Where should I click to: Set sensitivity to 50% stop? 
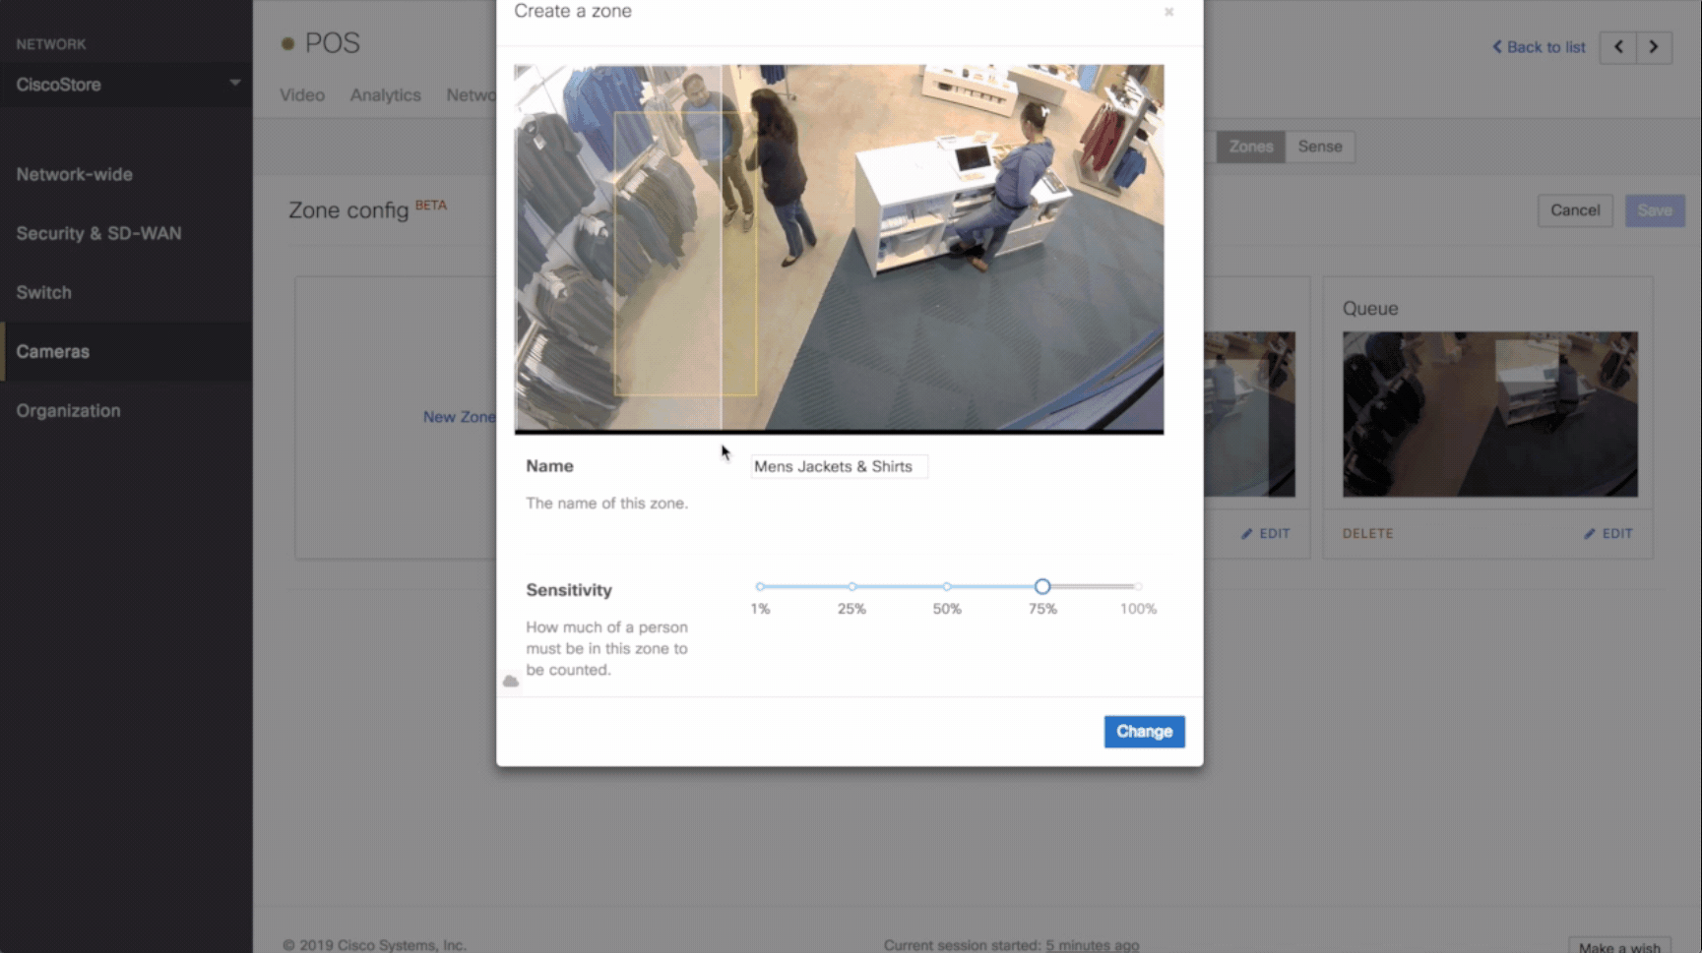click(x=947, y=586)
